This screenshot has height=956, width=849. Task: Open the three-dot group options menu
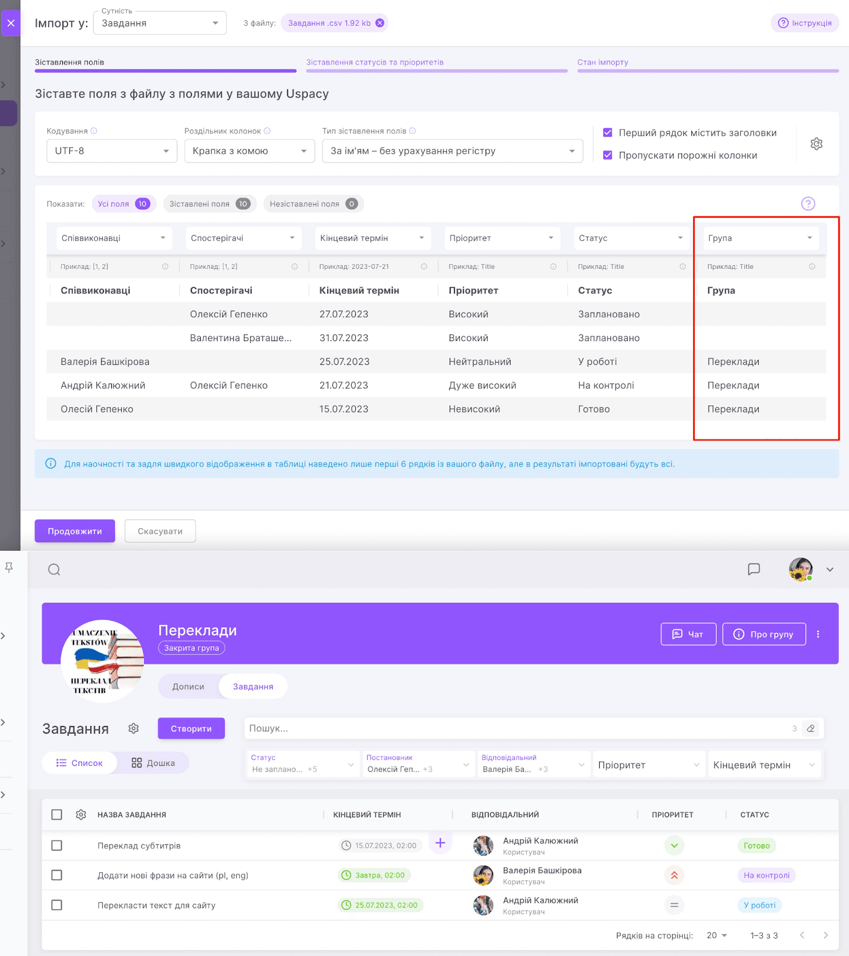(818, 634)
